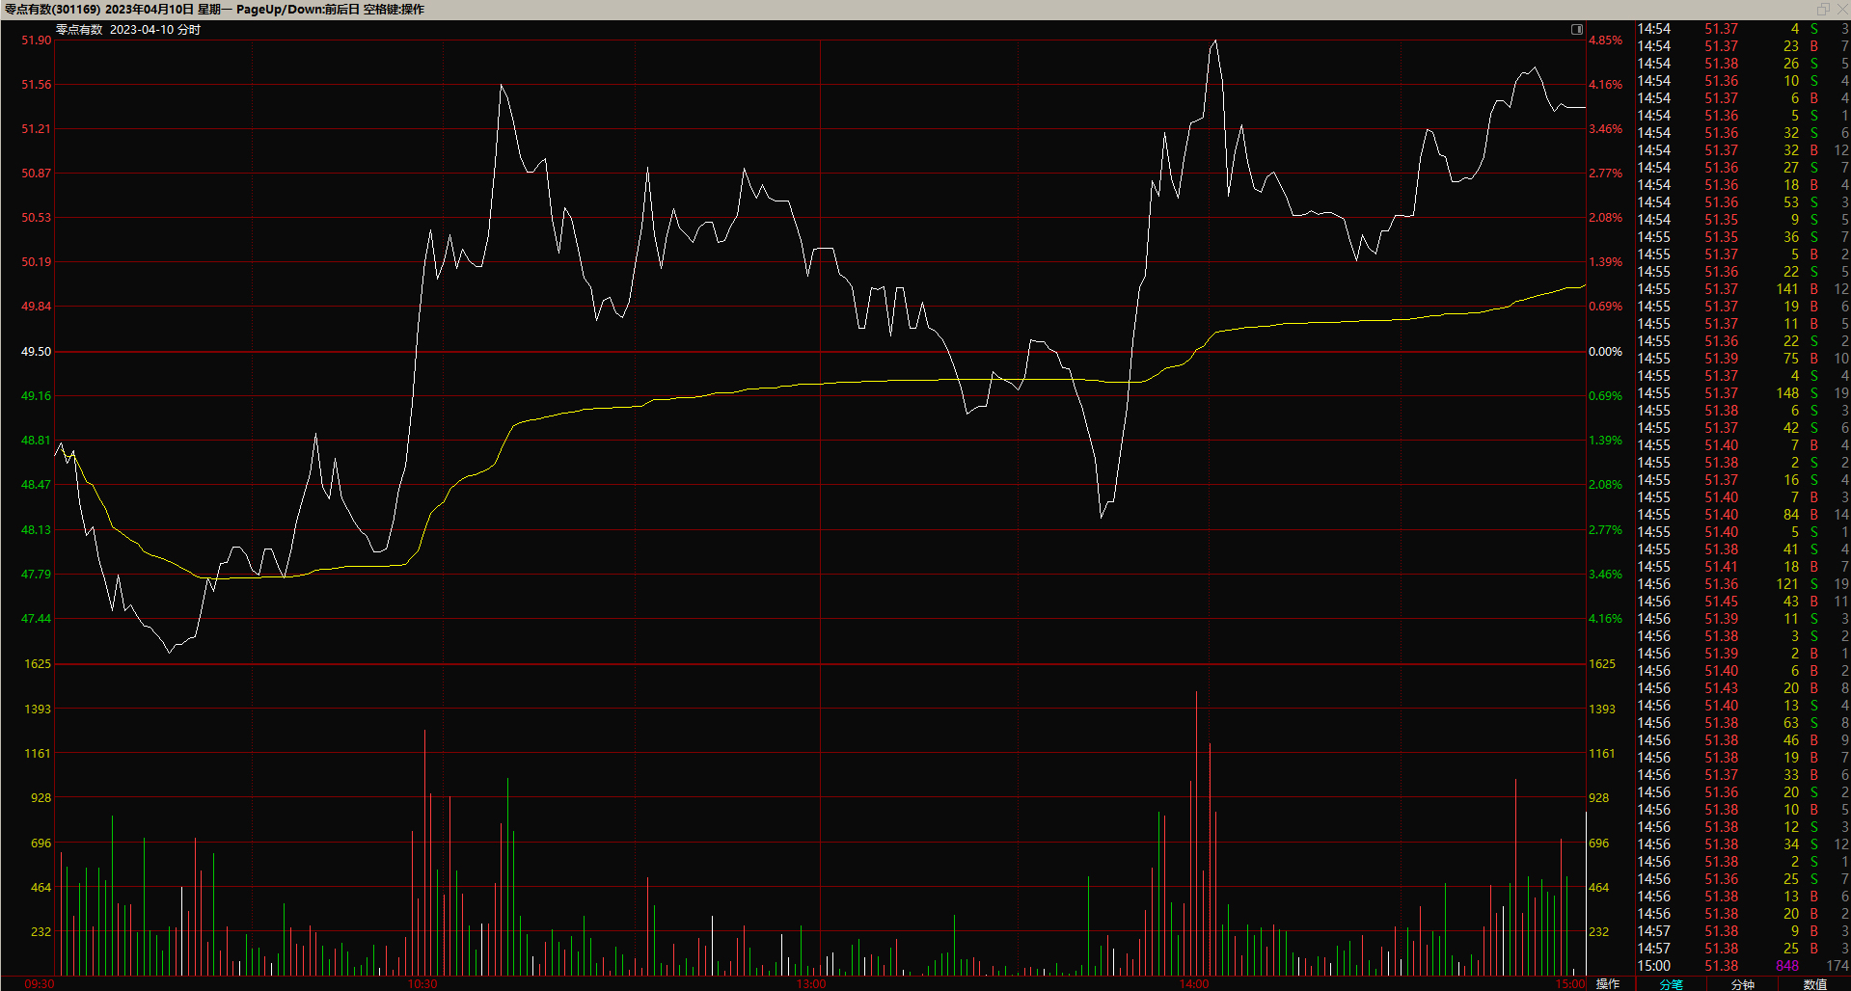Click the 51.90 top price label

click(x=36, y=40)
